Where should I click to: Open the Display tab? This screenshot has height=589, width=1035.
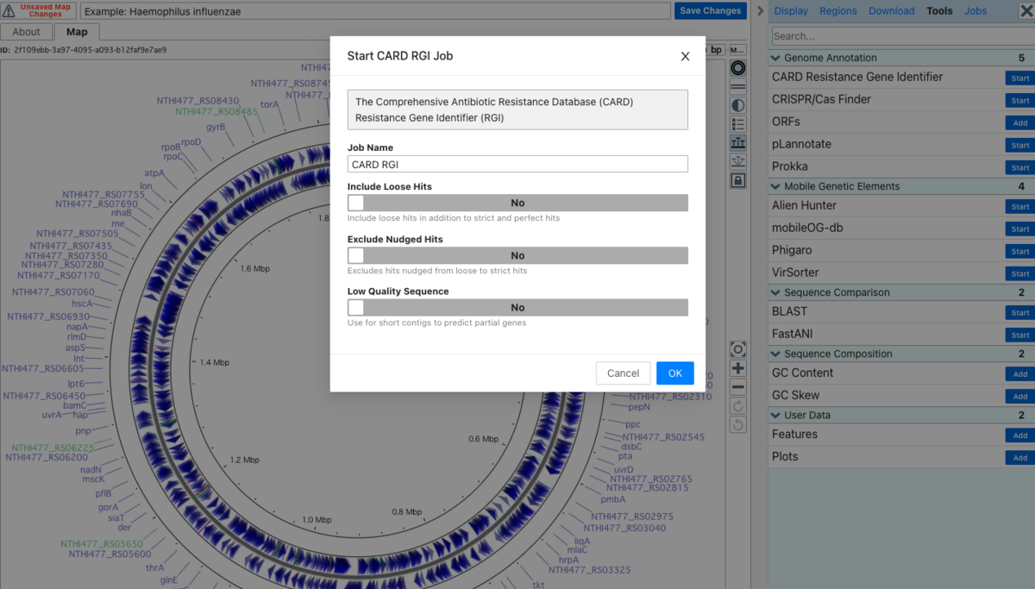coord(791,11)
